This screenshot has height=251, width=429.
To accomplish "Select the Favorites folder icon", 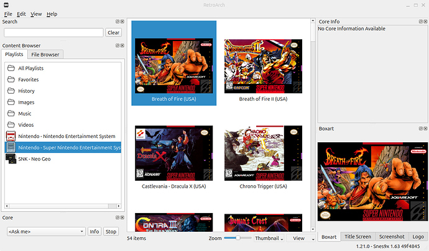I will pos(11,80).
